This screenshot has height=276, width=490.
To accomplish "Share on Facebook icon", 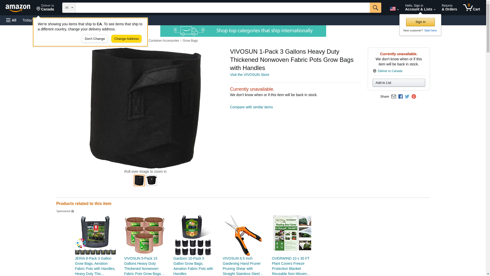I will (400, 97).
